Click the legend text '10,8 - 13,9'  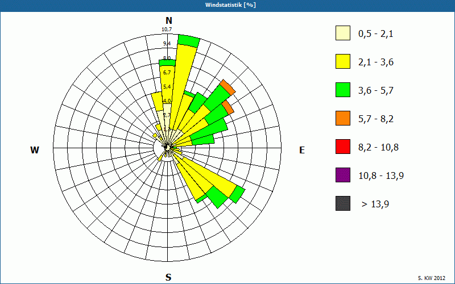click(x=381, y=176)
